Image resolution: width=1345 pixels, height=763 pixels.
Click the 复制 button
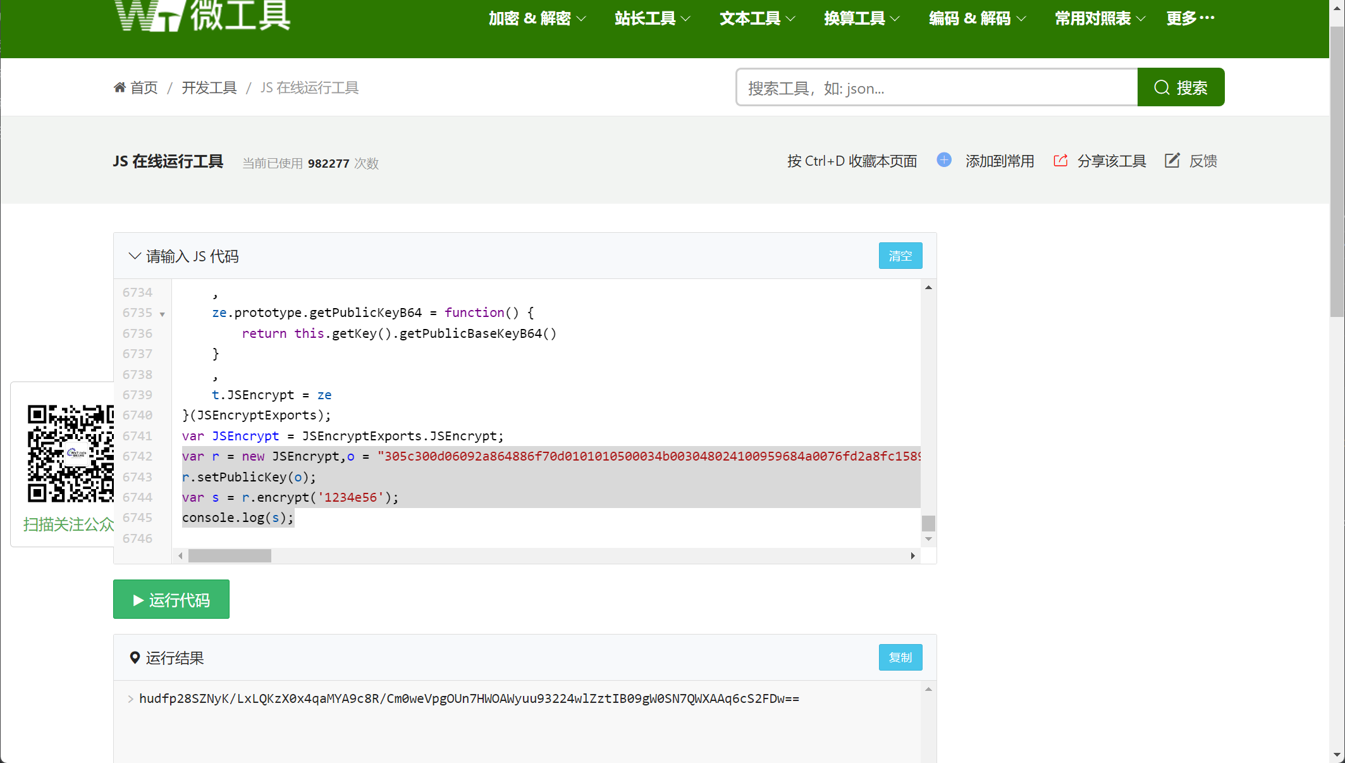pyautogui.click(x=900, y=657)
